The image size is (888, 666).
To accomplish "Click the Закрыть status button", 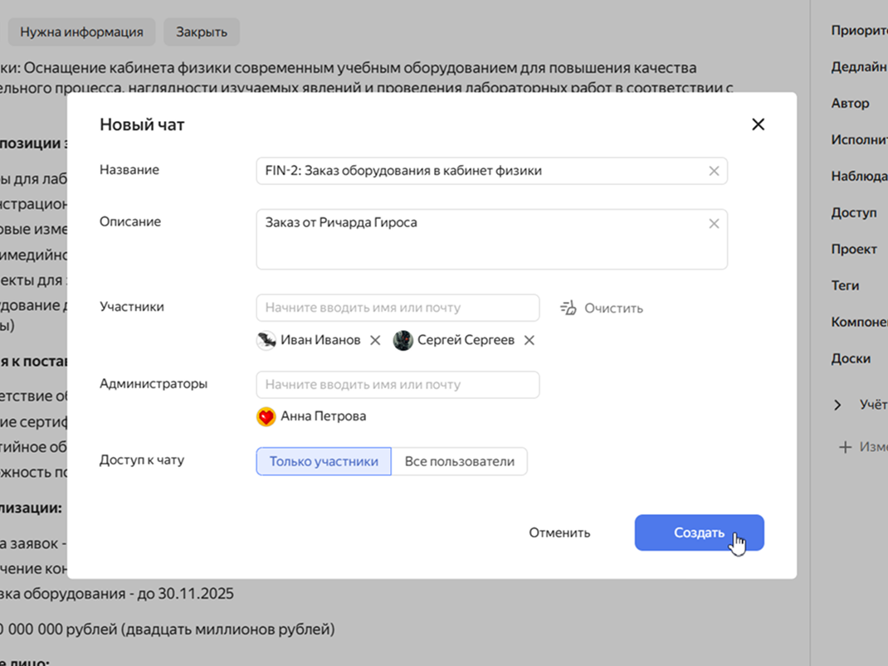I will point(202,32).
